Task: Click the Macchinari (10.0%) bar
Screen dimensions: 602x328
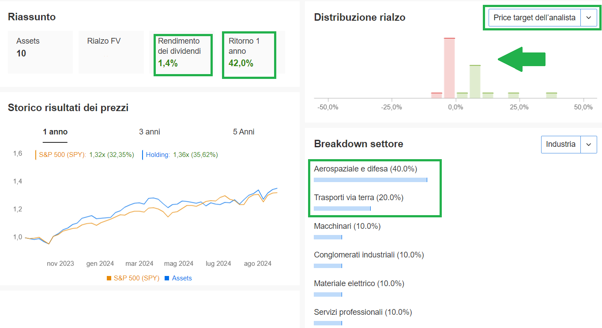Action: tap(328, 237)
